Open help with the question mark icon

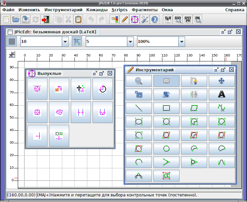coord(154,19)
